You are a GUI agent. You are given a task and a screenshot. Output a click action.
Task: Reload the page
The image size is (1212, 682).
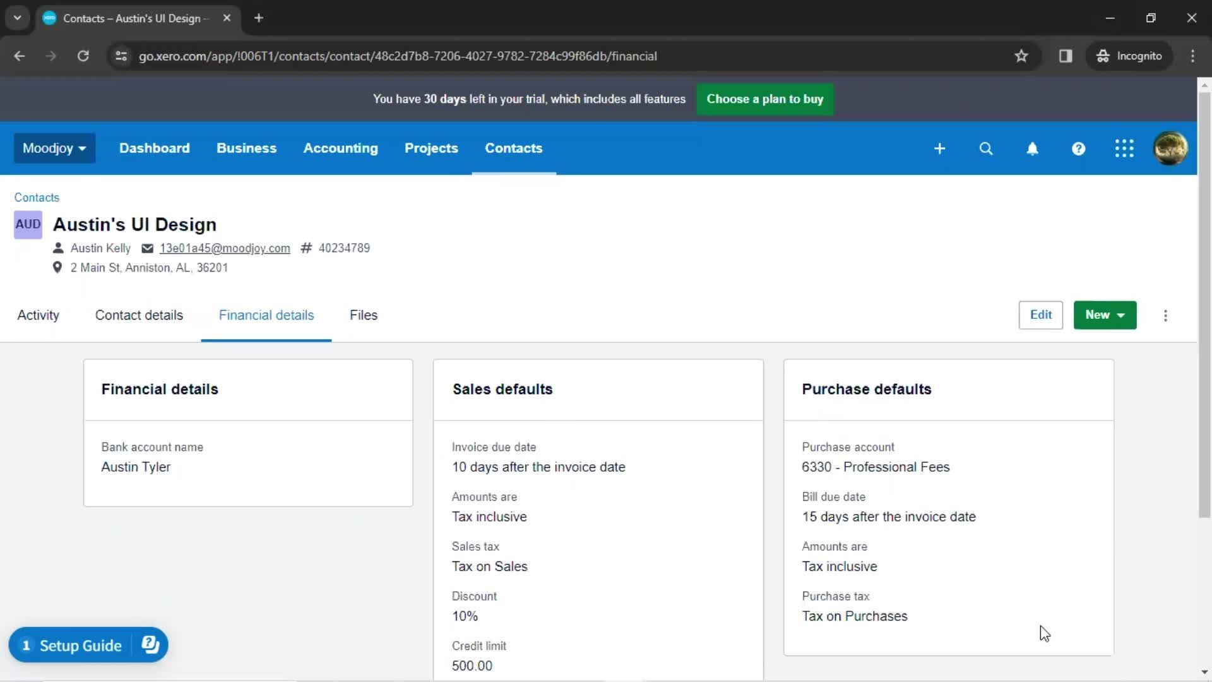[83, 56]
